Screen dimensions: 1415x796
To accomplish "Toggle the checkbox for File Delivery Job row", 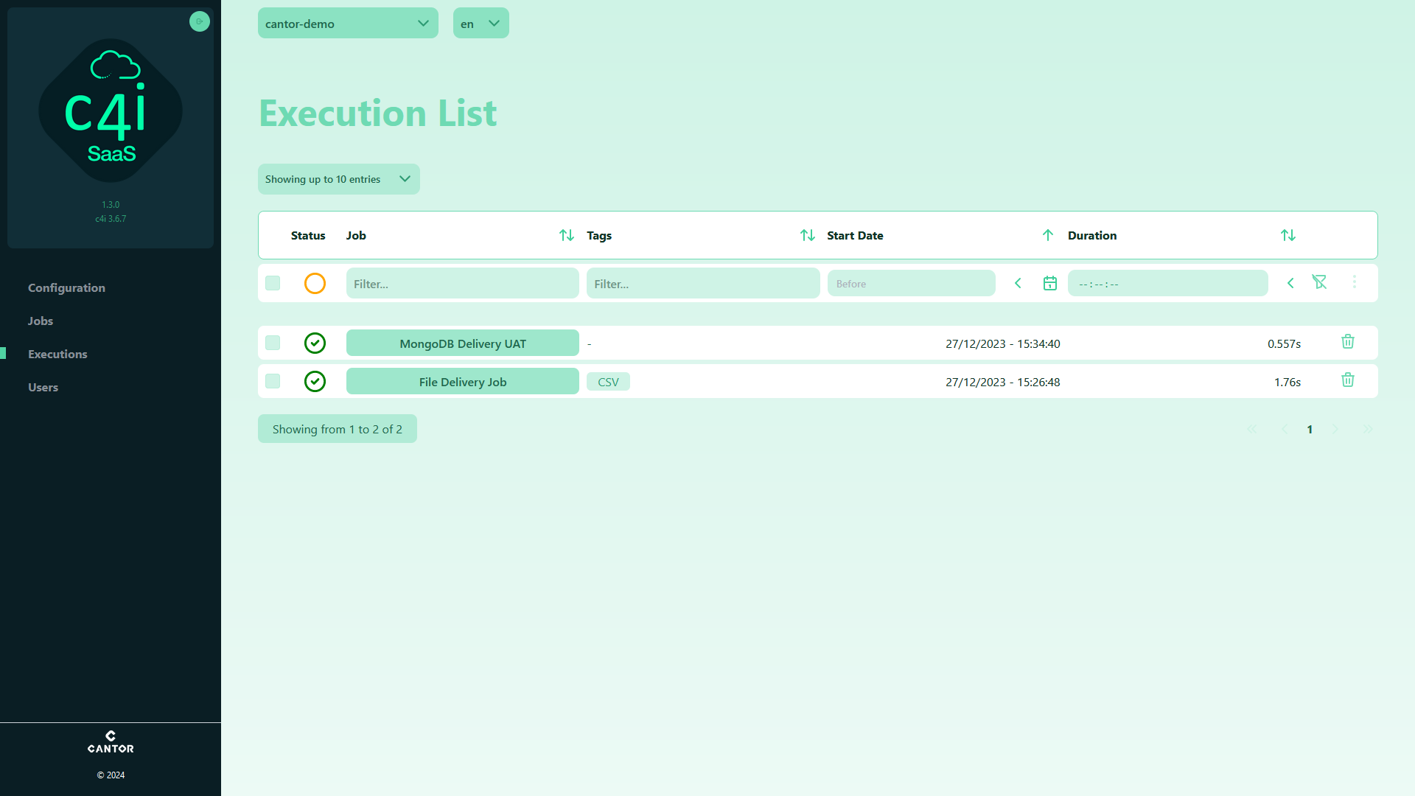I will (x=273, y=381).
